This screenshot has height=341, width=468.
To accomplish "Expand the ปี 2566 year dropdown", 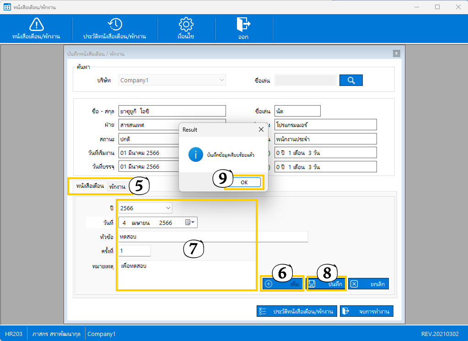I will [168, 208].
